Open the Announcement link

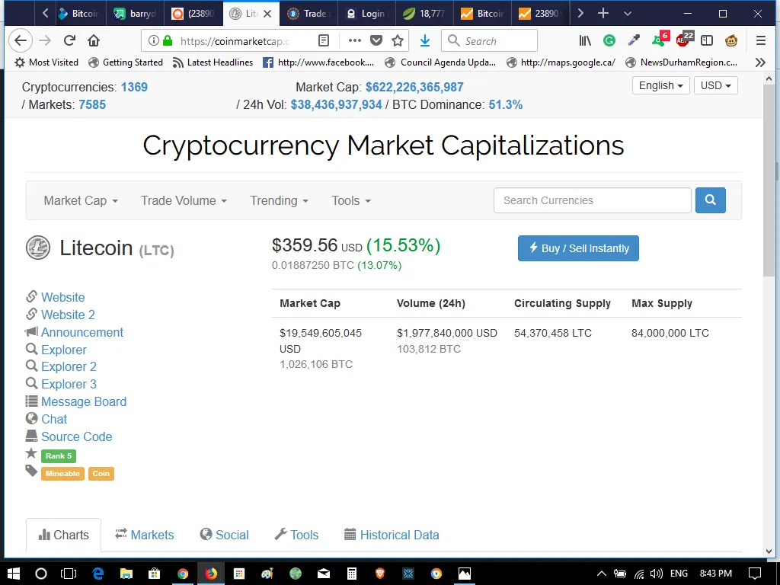tap(82, 332)
